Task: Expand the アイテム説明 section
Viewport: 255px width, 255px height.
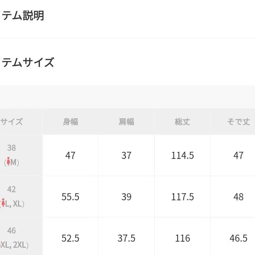Action: [22, 16]
